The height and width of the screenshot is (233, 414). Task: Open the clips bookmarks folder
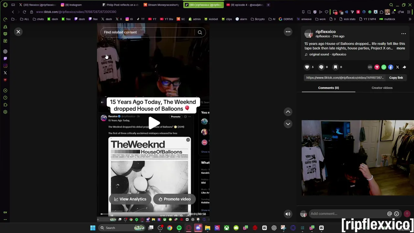[x=227, y=19]
